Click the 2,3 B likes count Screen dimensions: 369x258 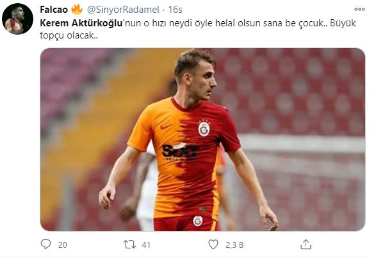234,245
